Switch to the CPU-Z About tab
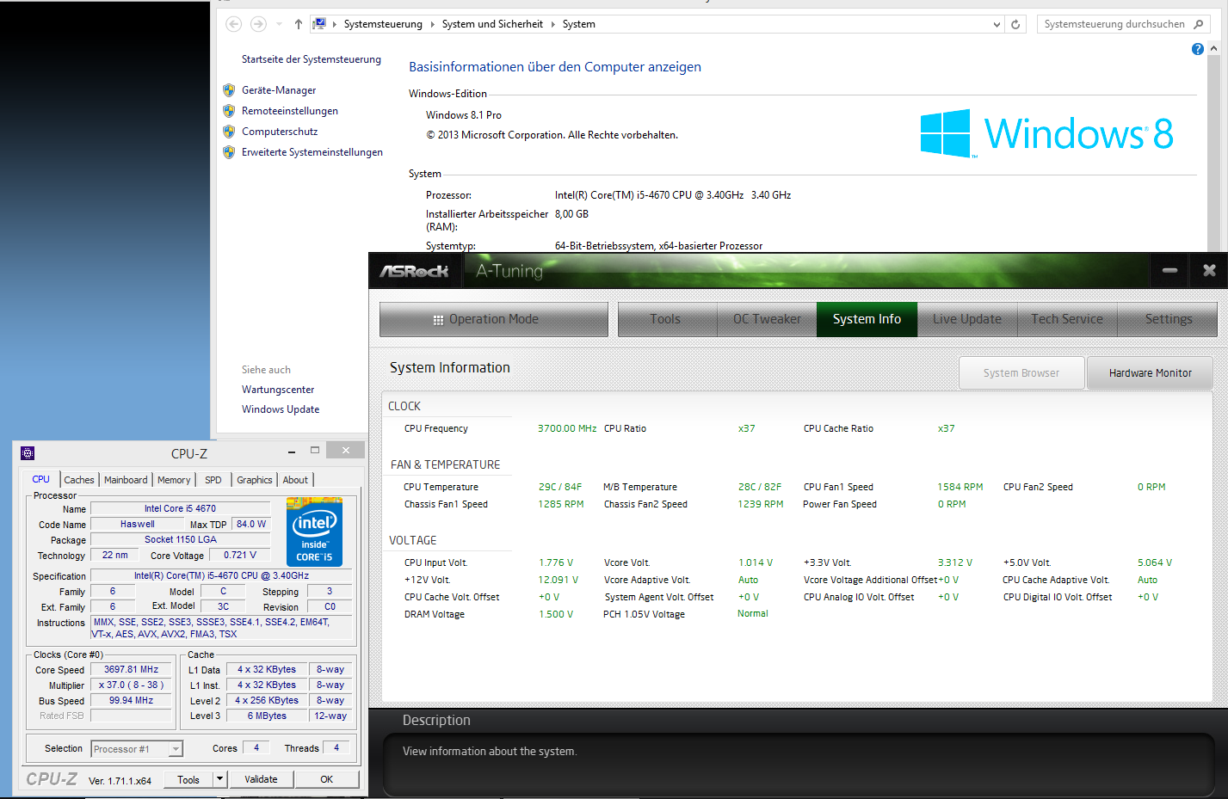The image size is (1228, 799). click(295, 480)
